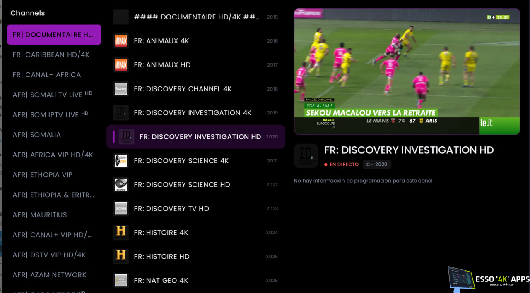Click the blank logo beside DOCUMENTAIRE HD/4K header
Viewport: 530px width, 293px height.
(121, 17)
